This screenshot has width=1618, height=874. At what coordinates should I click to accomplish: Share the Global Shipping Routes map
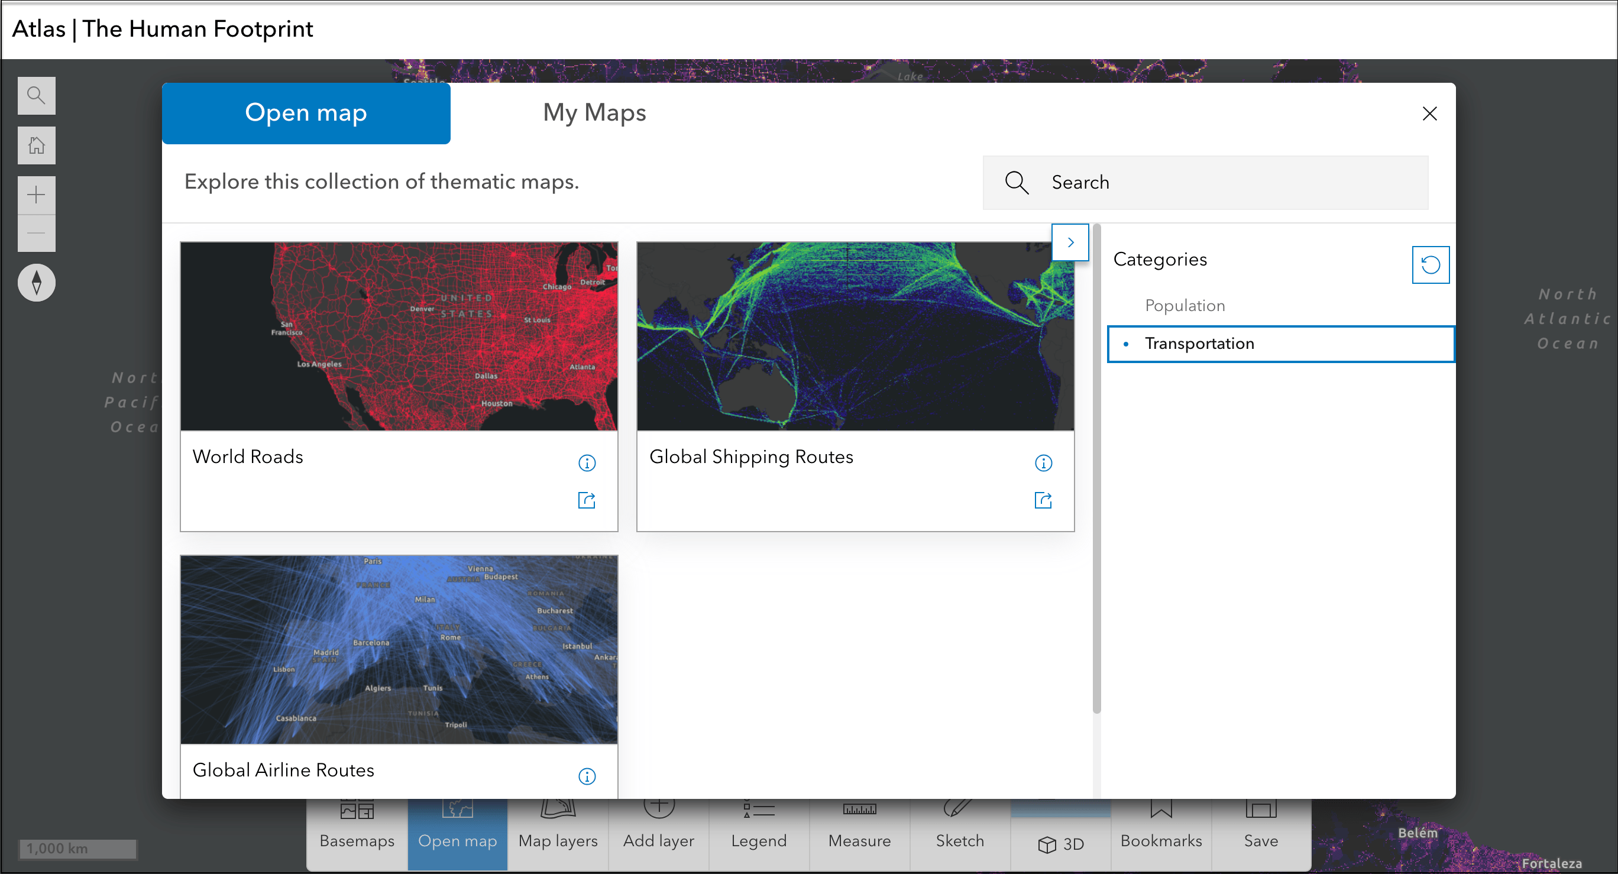click(x=1043, y=500)
